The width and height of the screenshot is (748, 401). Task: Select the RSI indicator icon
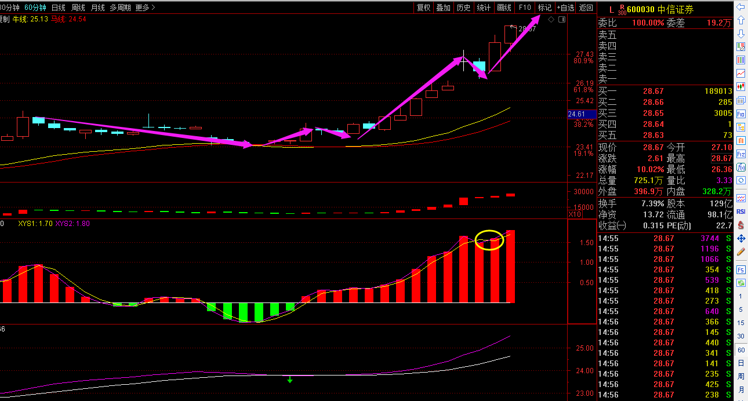pyautogui.click(x=741, y=212)
